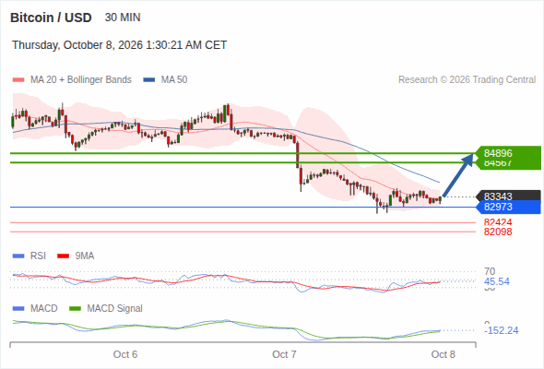
Task: Click the Oct 6 date axis label
Action: 125,354
